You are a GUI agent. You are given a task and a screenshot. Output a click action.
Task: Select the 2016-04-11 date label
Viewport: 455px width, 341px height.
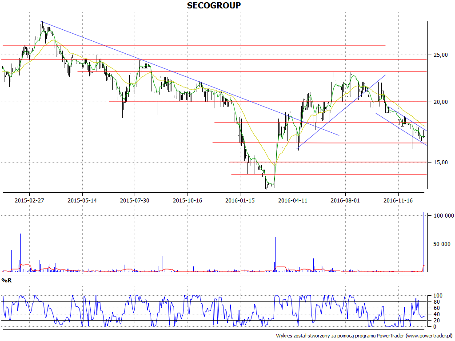(x=293, y=200)
